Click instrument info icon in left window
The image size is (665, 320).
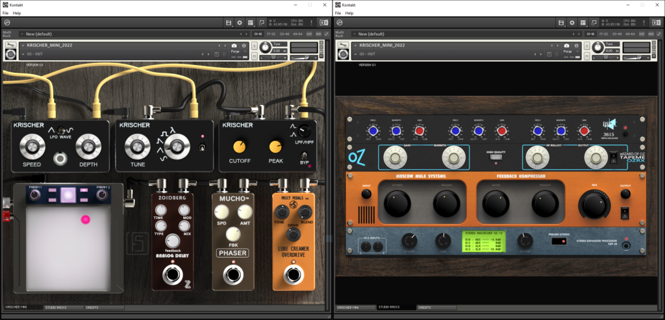point(244,46)
